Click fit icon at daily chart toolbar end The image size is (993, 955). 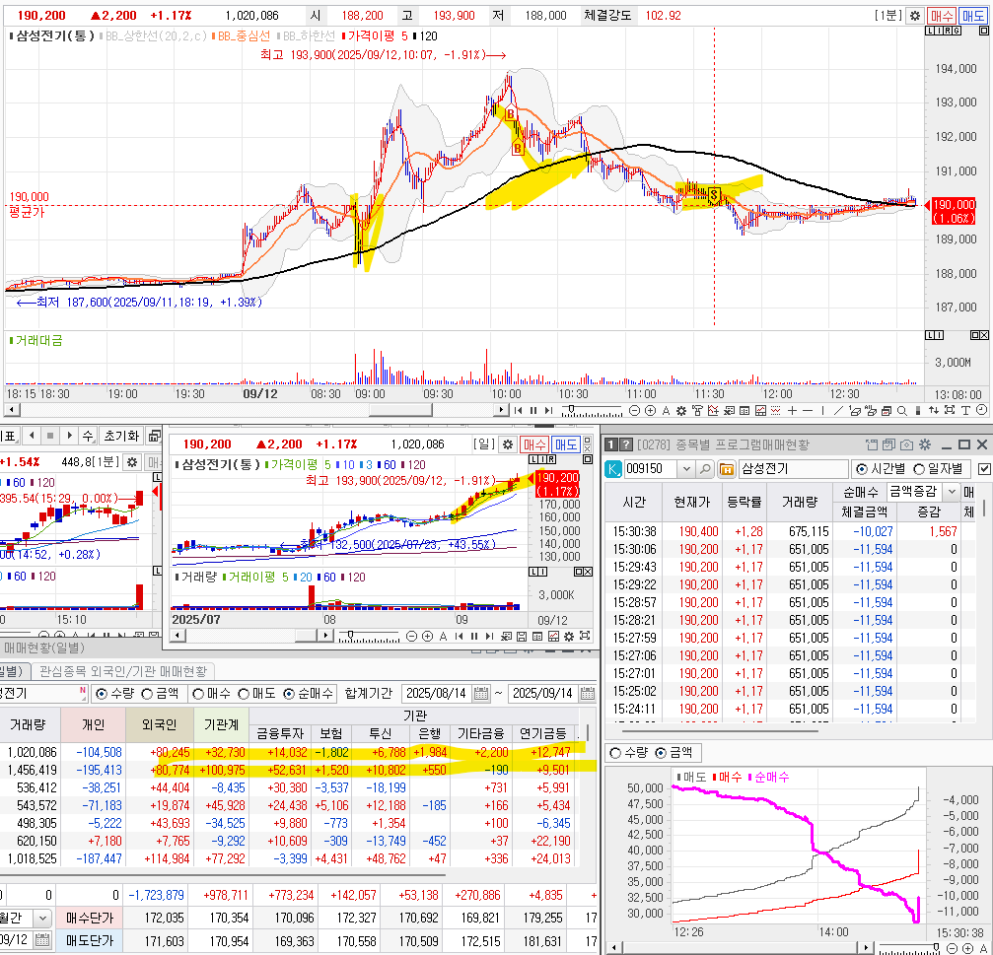[585, 636]
